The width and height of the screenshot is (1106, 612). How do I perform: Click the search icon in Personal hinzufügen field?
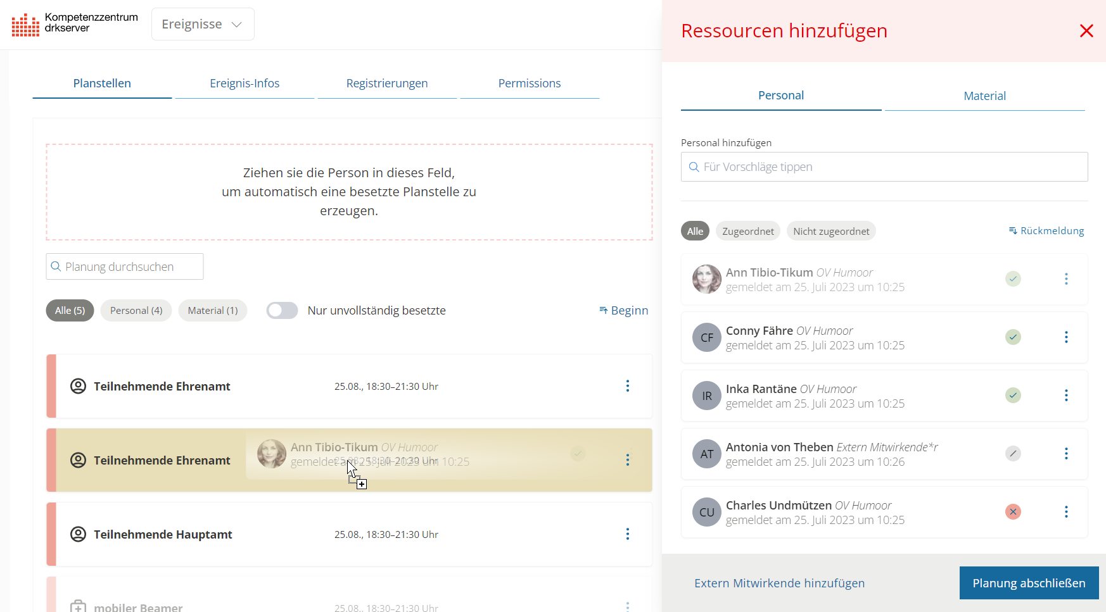694,167
